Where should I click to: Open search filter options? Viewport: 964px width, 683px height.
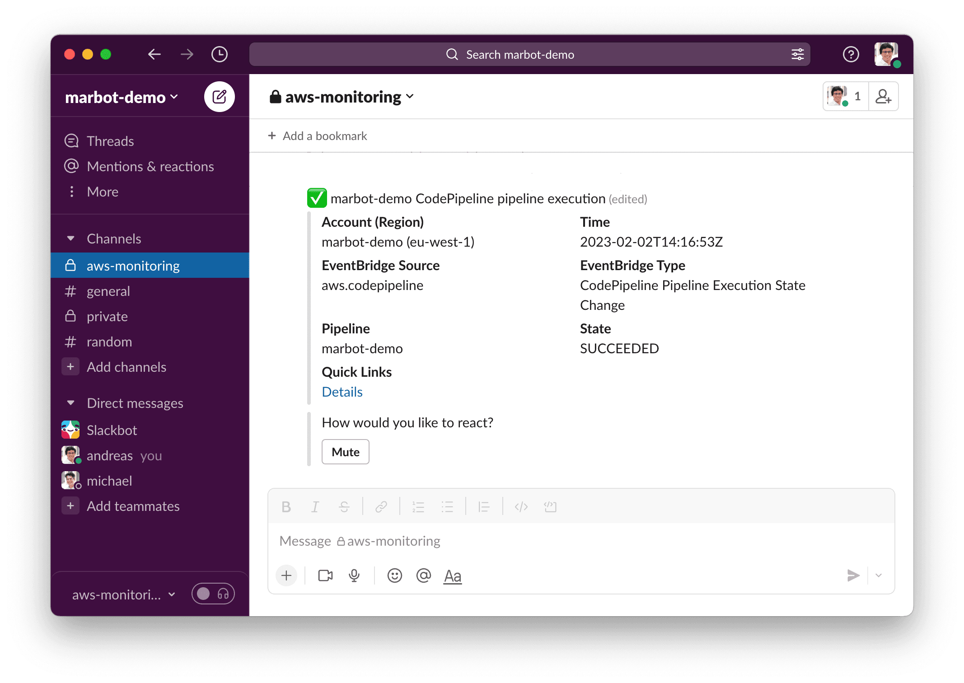(797, 55)
